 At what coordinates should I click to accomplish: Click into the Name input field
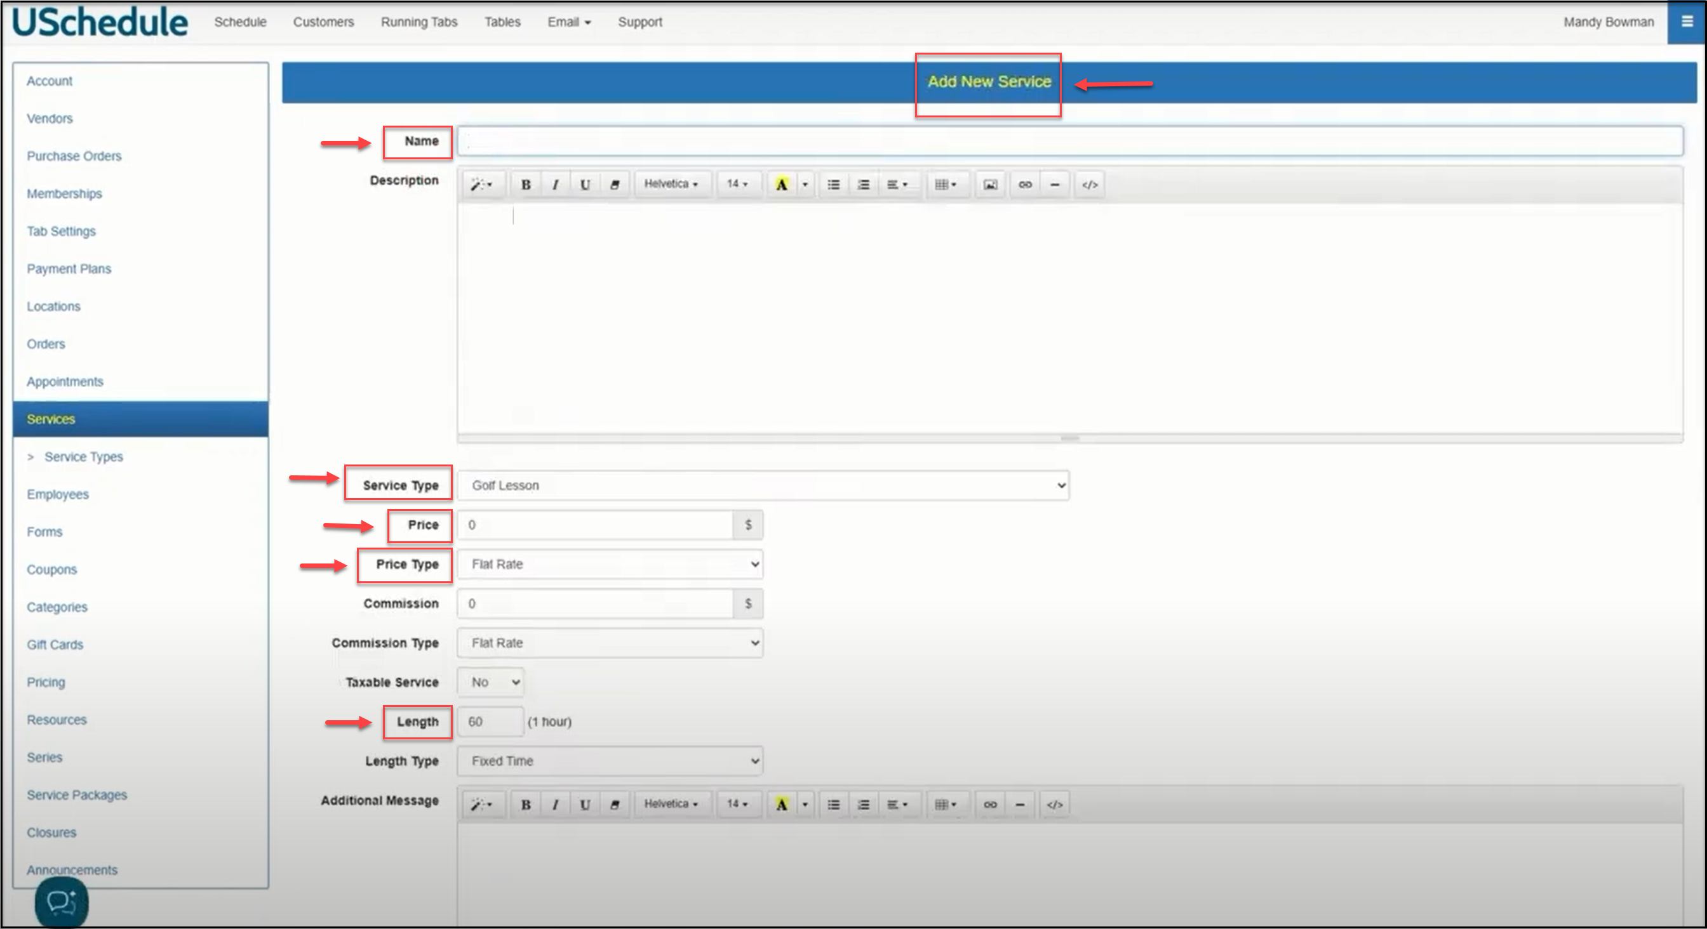[1069, 141]
